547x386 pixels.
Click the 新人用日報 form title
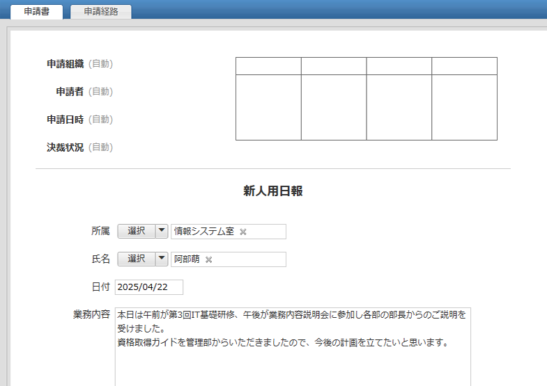[x=272, y=192]
